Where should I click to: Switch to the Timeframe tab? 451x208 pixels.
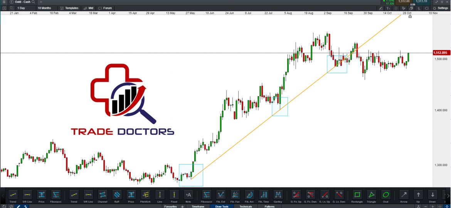pyautogui.click(x=198, y=206)
